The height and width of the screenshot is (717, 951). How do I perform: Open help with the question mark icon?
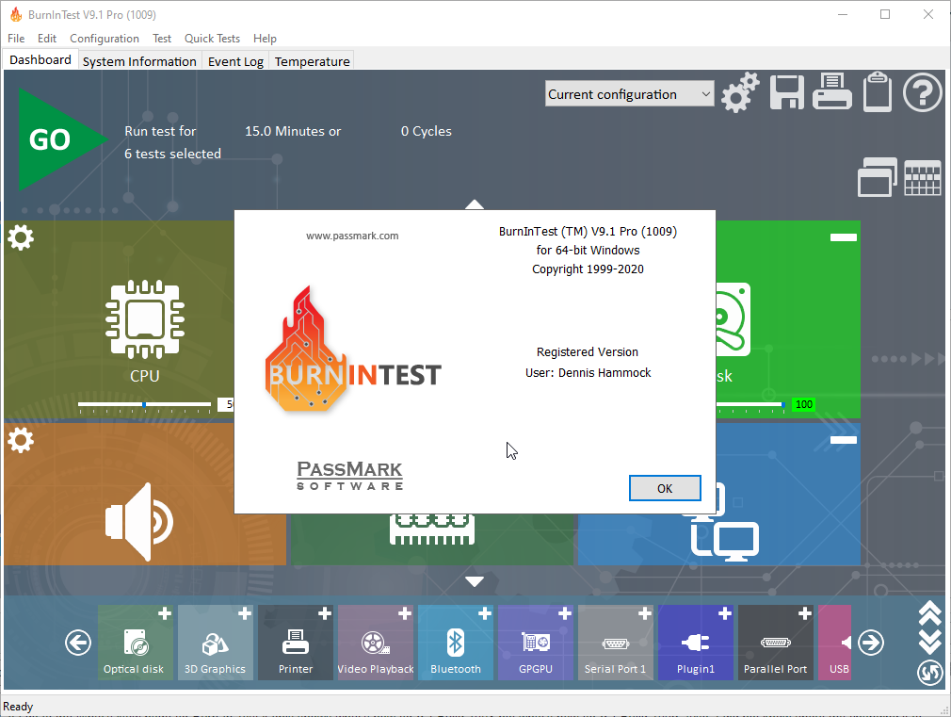[923, 92]
